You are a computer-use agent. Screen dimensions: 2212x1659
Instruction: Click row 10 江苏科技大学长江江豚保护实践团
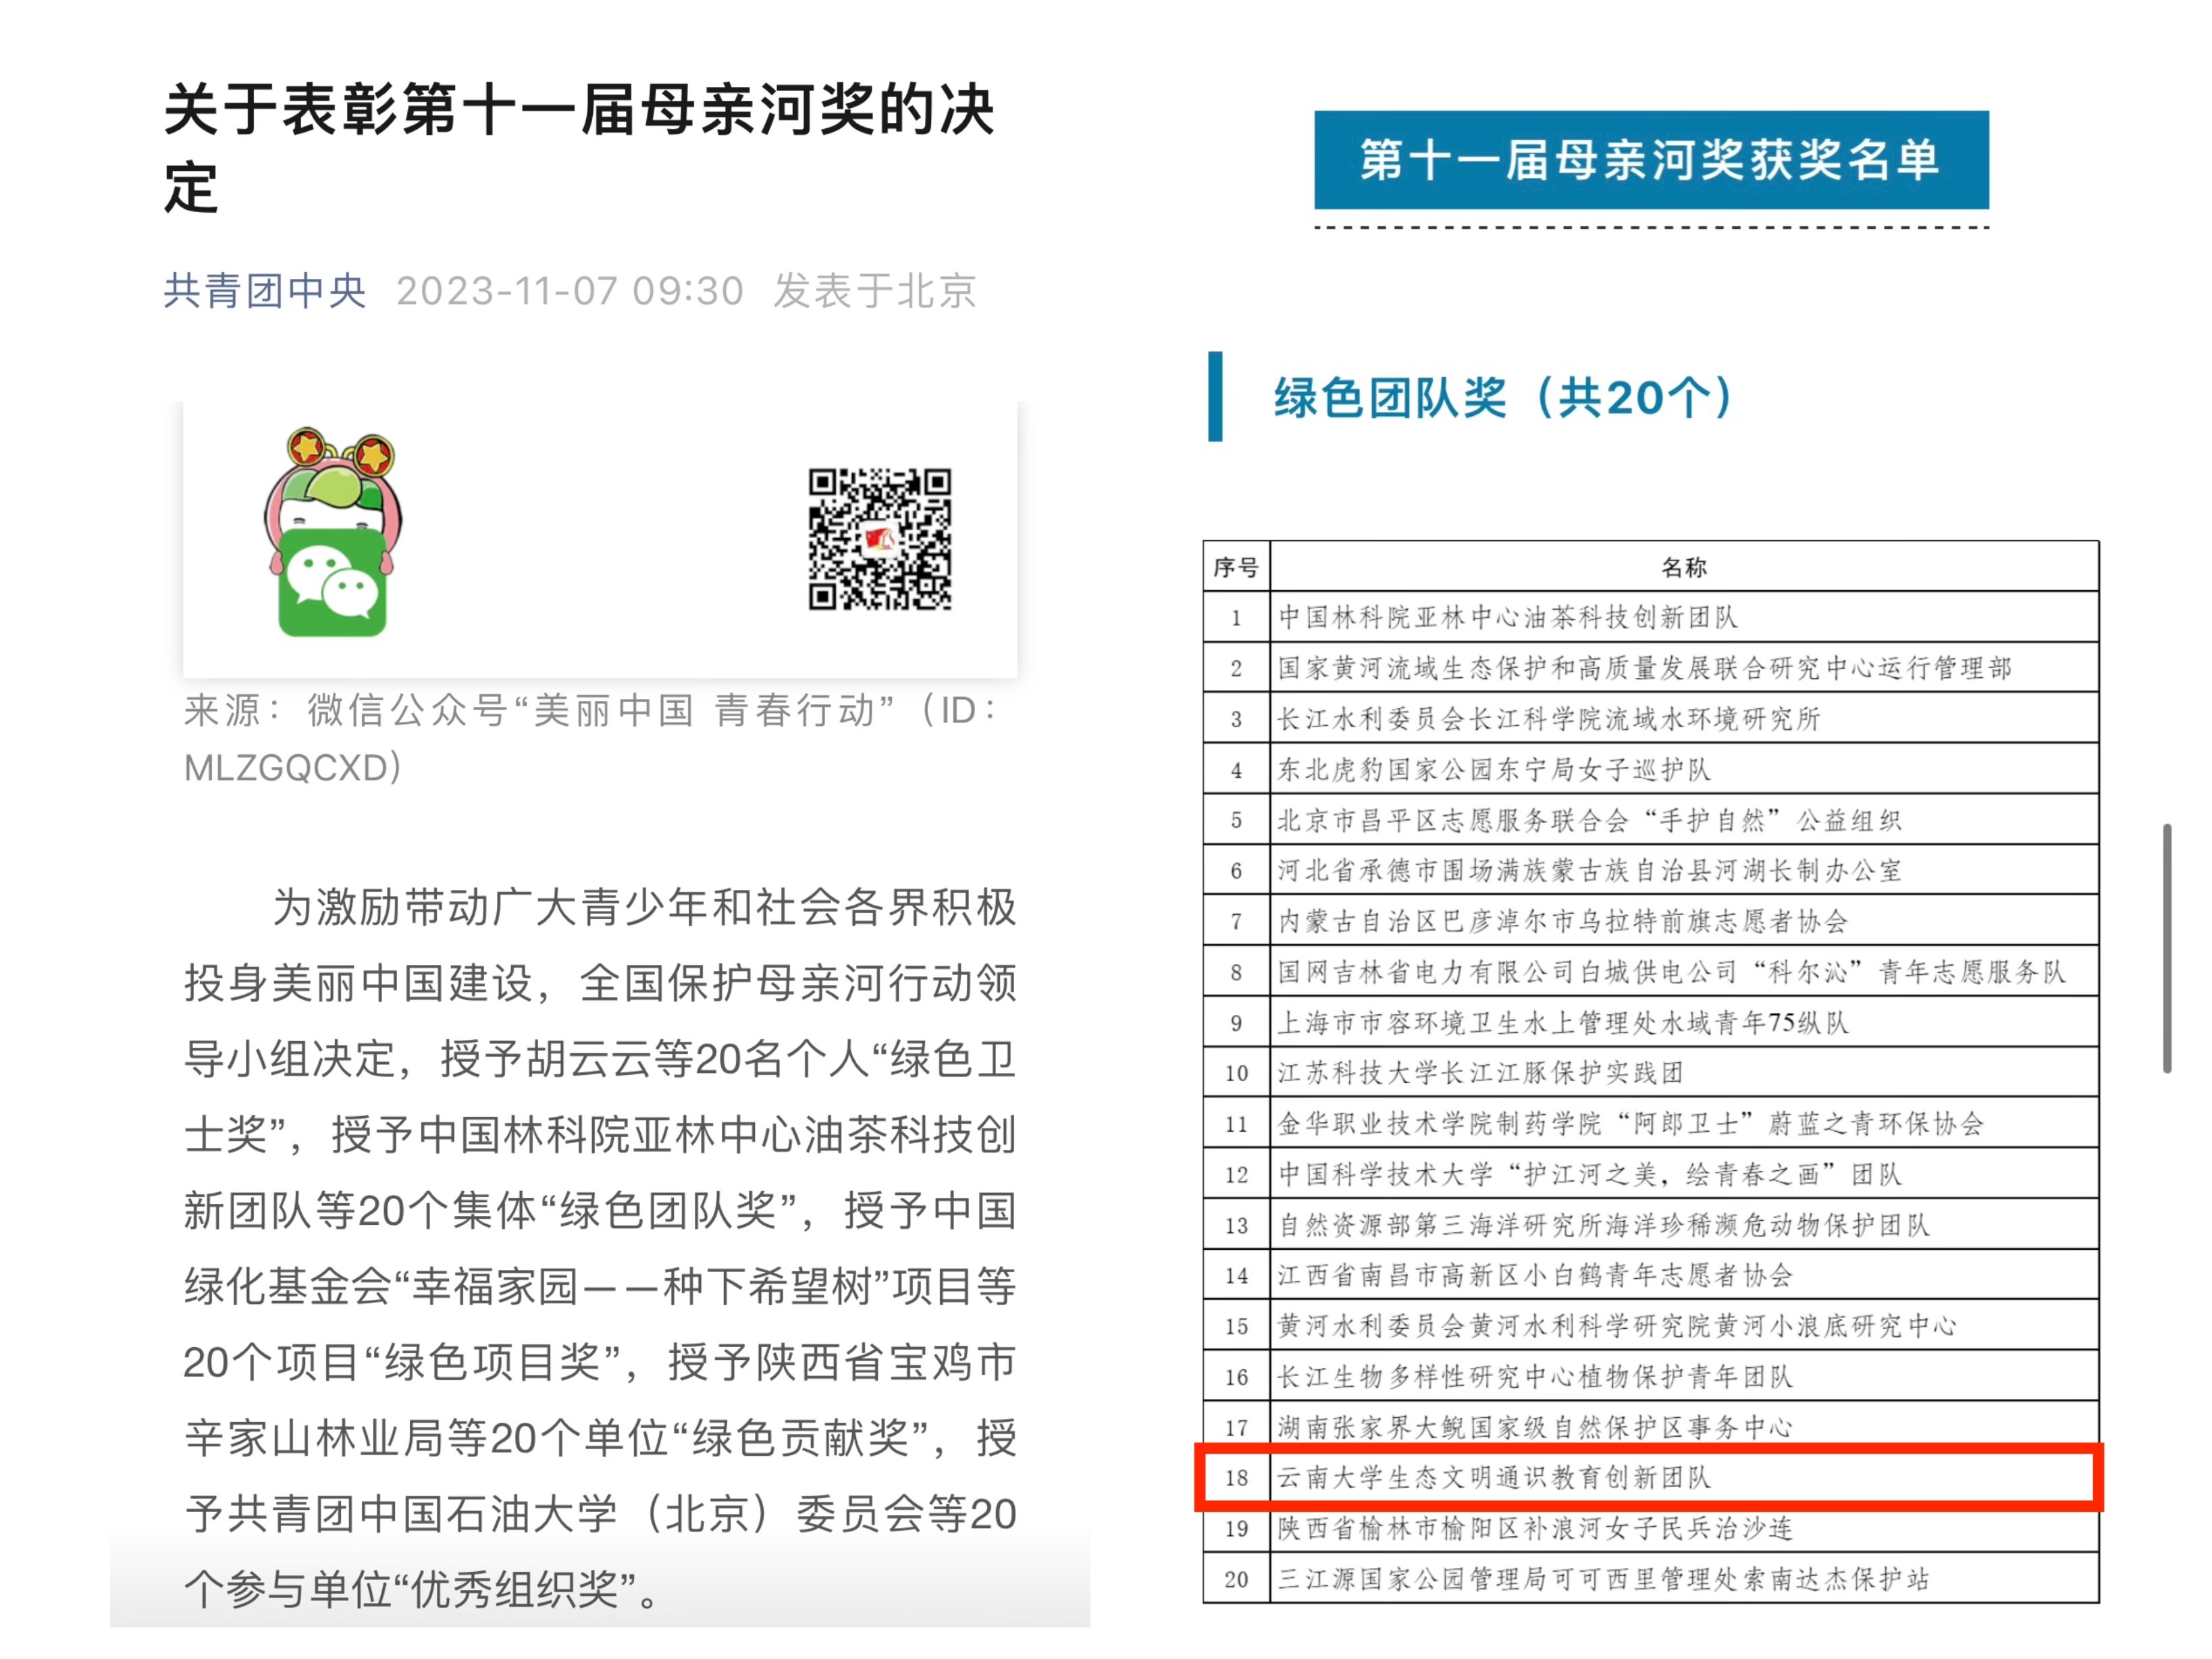pyautogui.click(x=1480, y=1073)
